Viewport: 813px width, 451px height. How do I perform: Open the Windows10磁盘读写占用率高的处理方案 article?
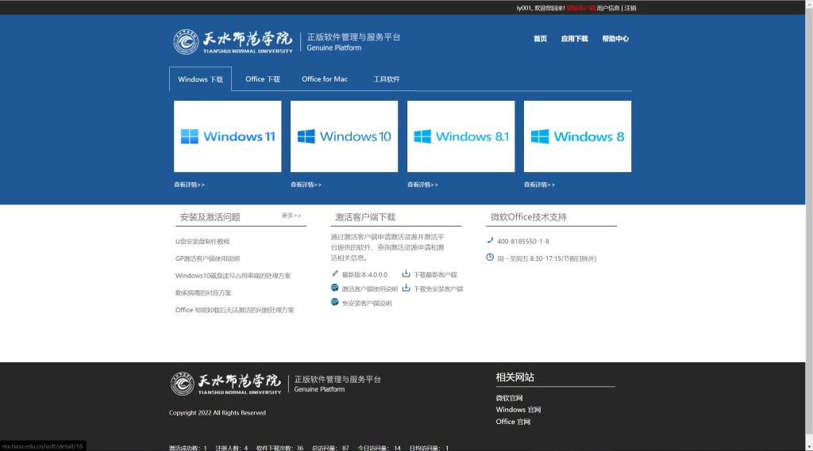pos(233,276)
